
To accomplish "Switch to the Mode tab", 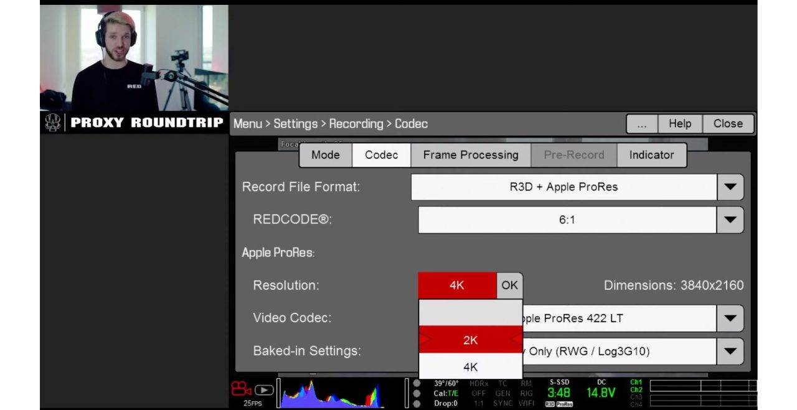I will pyautogui.click(x=325, y=155).
